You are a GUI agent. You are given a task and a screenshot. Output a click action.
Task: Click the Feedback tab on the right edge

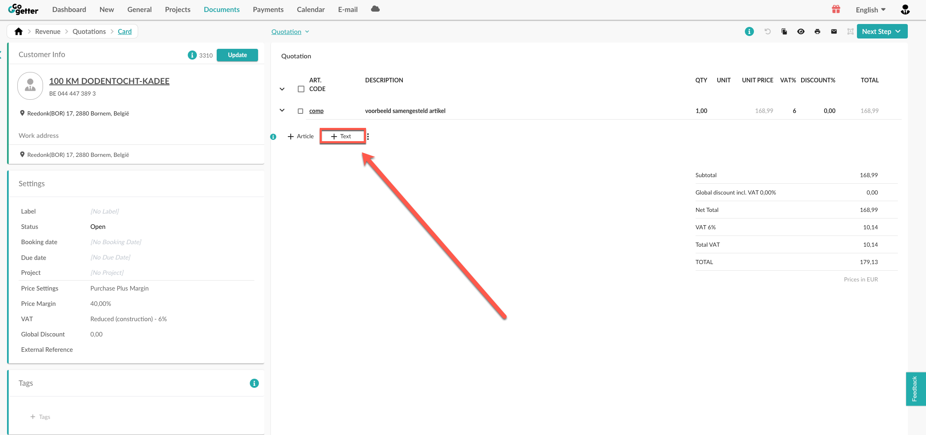tap(915, 389)
